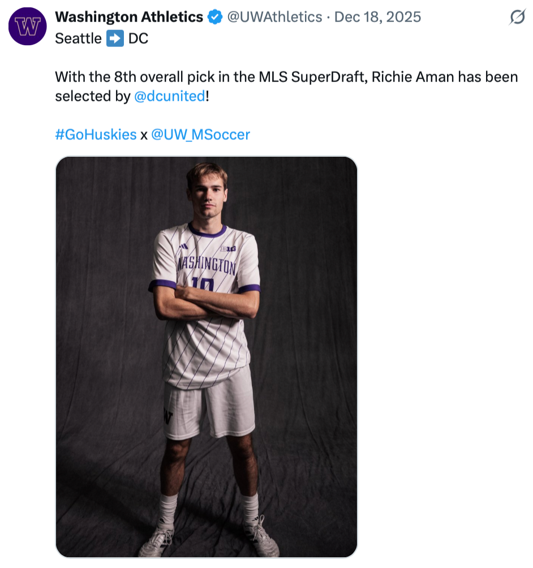Open the Washington Athletics display name
This screenshot has width=533, height=568.
tap(129, 18)
